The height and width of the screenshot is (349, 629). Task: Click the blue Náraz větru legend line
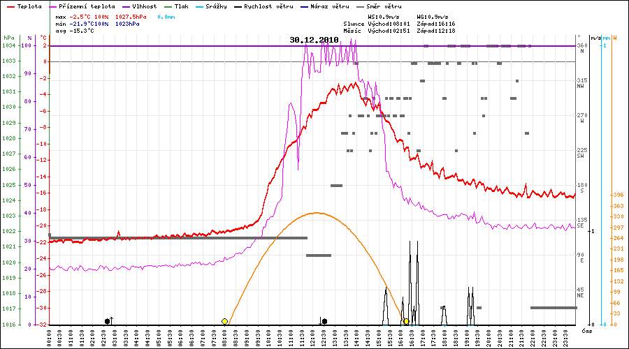304,7
